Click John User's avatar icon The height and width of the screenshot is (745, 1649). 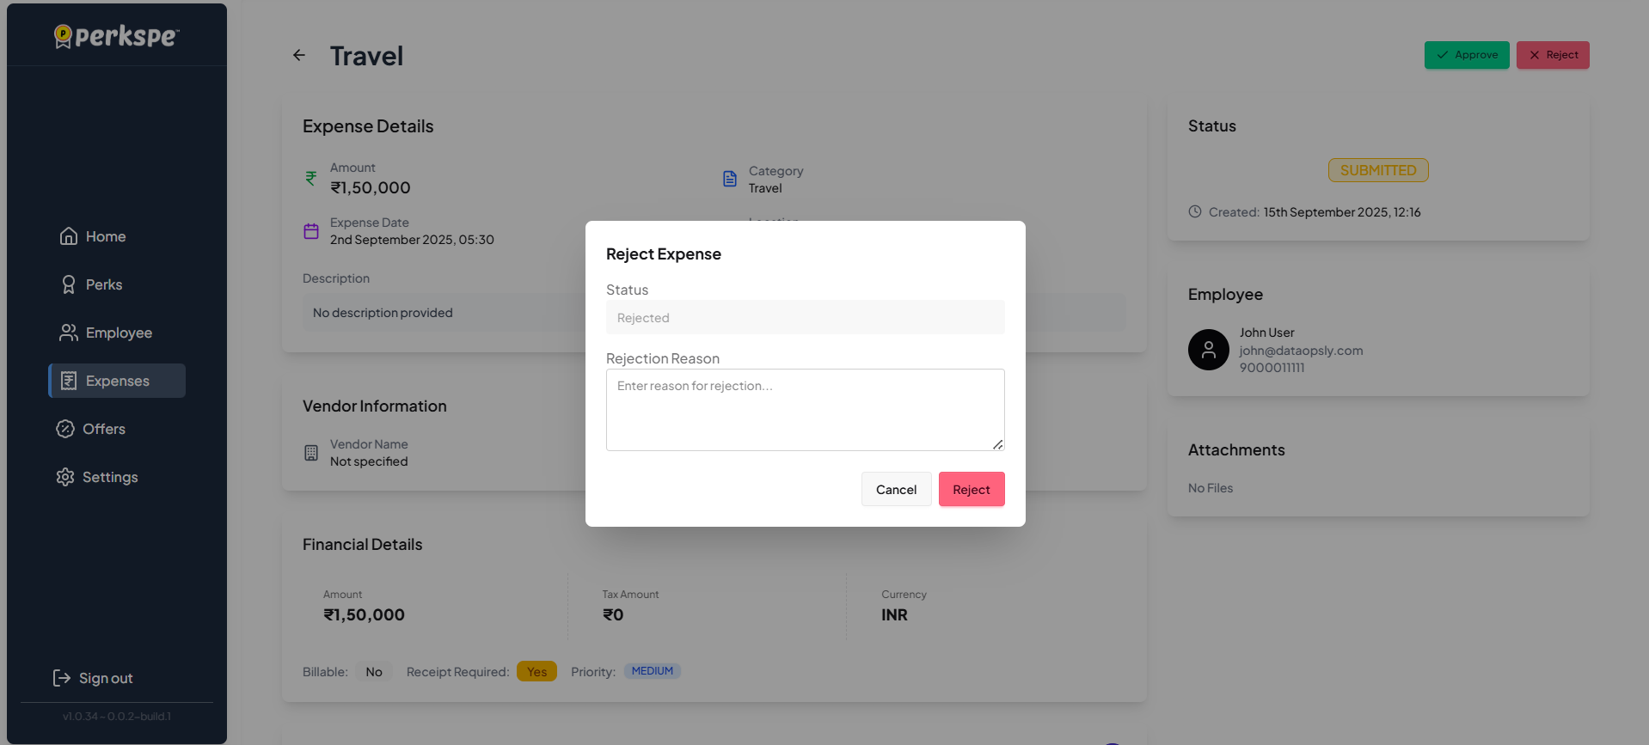click(1208, 350)
